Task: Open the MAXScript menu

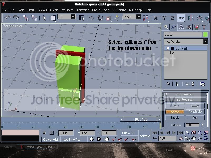Action: (x=136, y=10)
